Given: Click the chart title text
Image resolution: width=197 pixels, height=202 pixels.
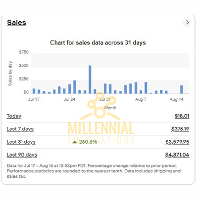Looking at the screenshot, I should click(98, 42).
